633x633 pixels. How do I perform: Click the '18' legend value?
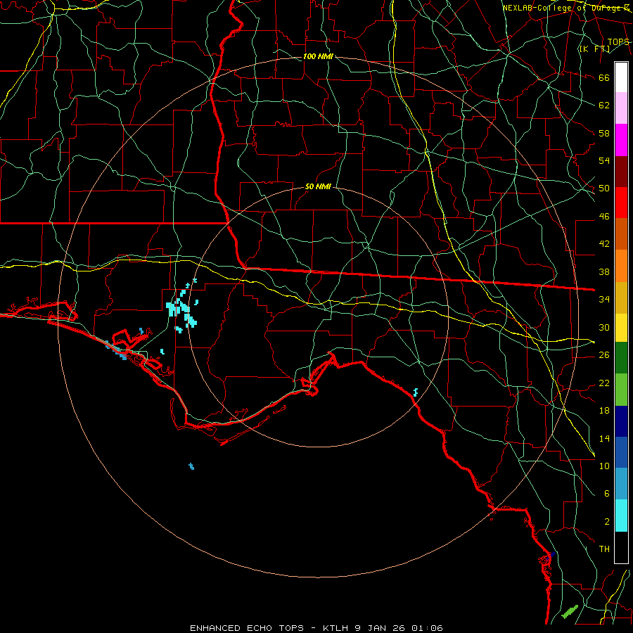[604, 411]
